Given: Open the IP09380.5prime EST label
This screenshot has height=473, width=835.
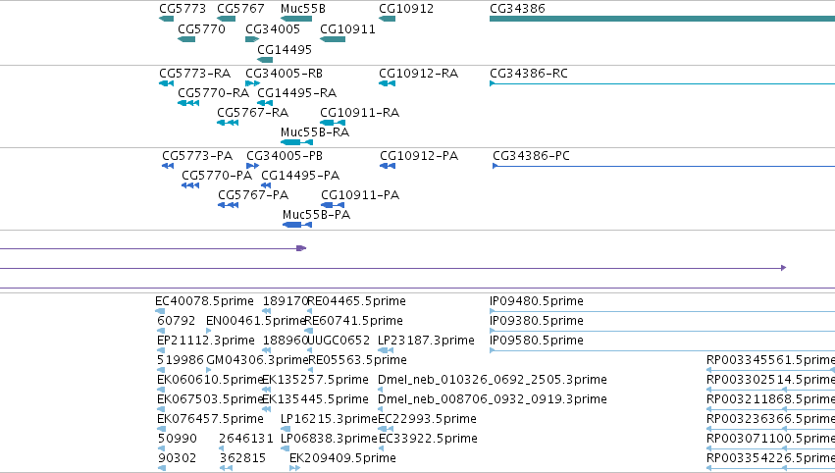Looking at the screenshot, I should pyautogui.click(x=537, y=321).
